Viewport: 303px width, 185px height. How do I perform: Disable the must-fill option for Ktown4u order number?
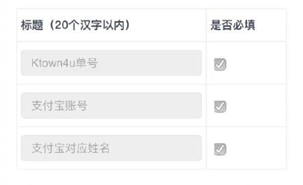pyautogui.click(x=220, y=64)
